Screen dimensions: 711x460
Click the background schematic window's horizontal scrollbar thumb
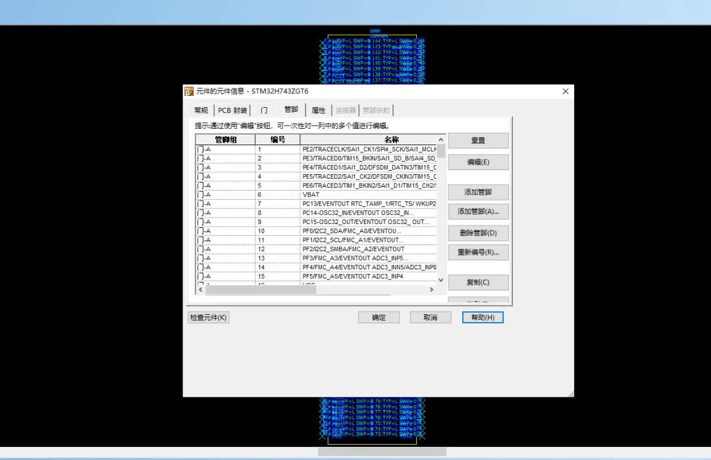(382, 452)
